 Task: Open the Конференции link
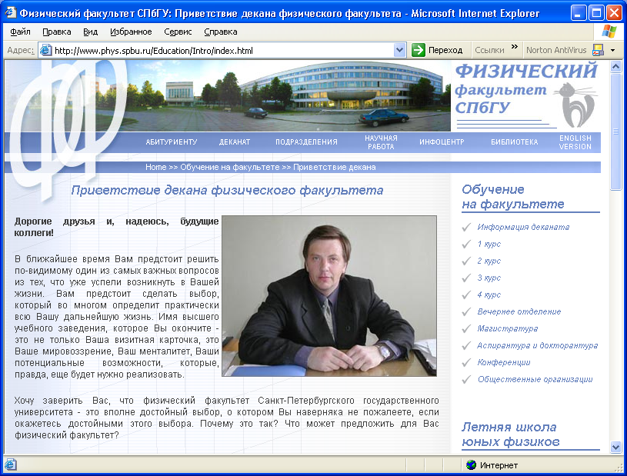point(504,362)
